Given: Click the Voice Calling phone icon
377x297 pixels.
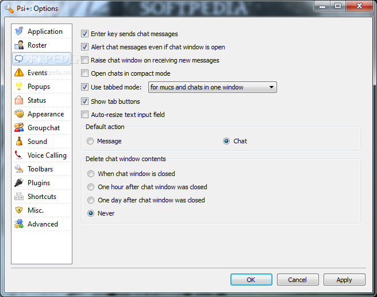Looking at the screenshot, I should pos(18,155).
